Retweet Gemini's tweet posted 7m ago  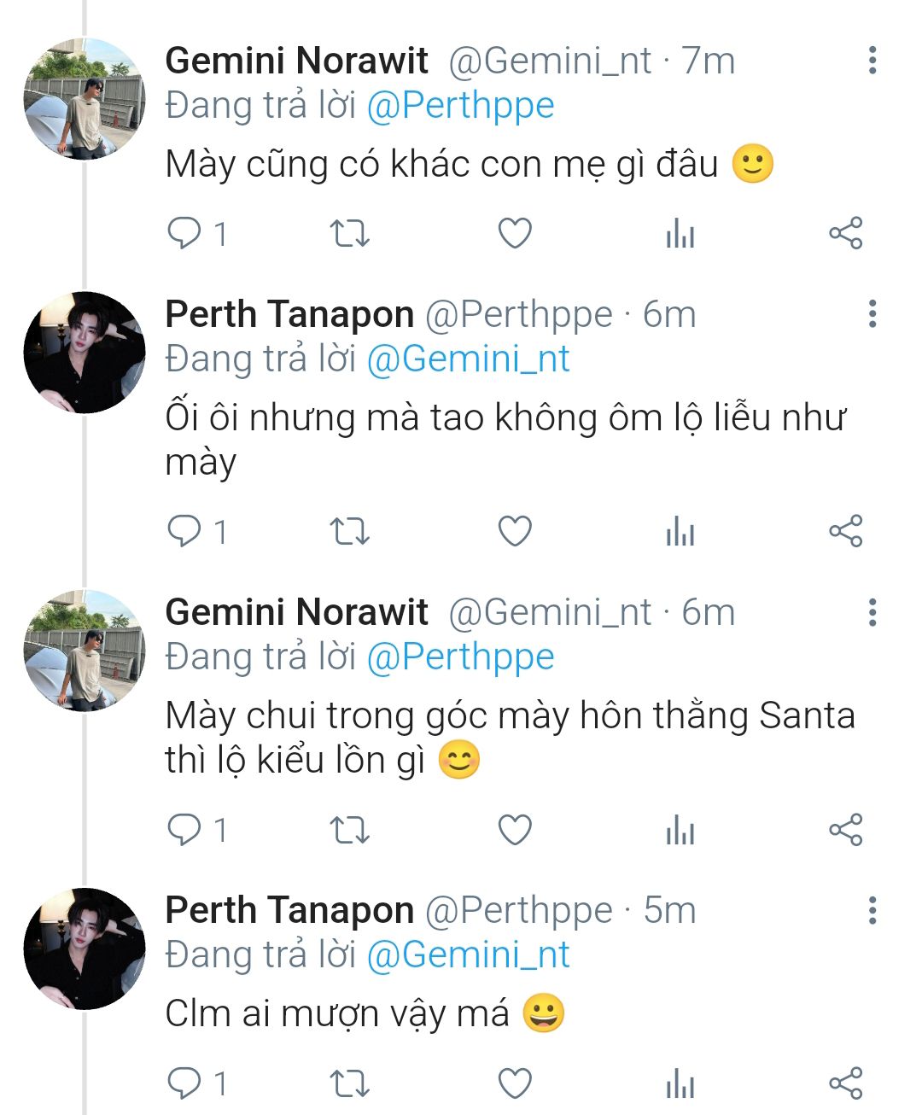coord(349,233)
